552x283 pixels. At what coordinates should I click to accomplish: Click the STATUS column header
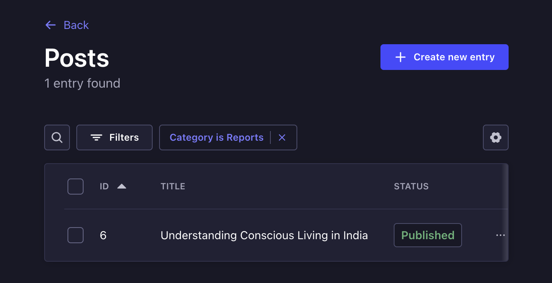(x=411, y=187)
